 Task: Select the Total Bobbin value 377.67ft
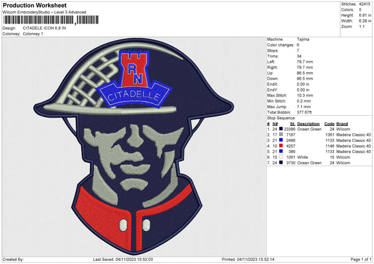304,113
